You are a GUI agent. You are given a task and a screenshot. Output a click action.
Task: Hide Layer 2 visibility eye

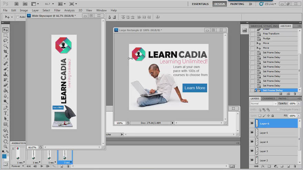pos(252,160)
